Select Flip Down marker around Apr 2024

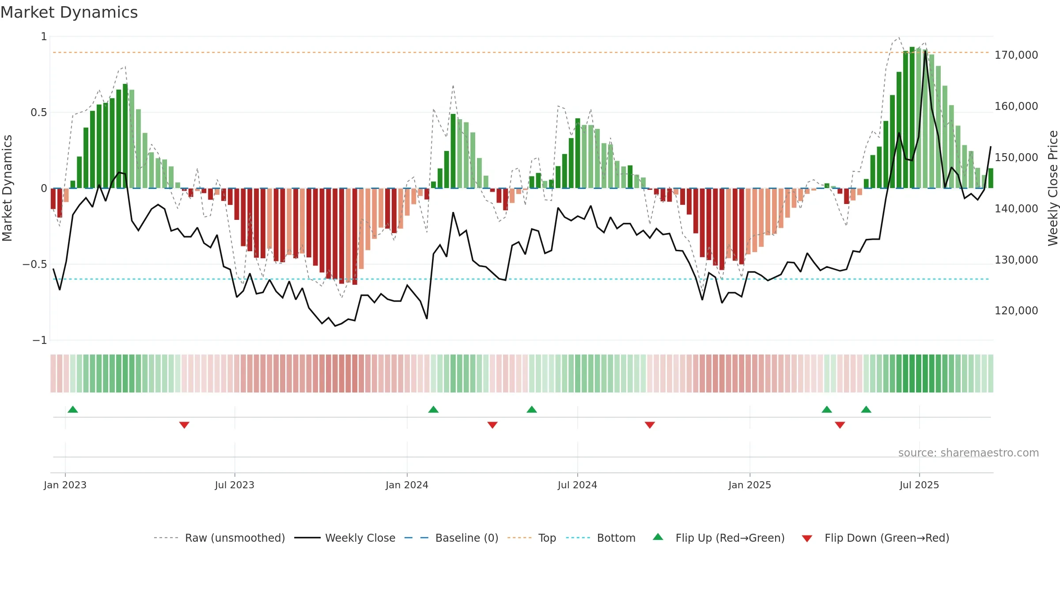(x=492, y=425)
